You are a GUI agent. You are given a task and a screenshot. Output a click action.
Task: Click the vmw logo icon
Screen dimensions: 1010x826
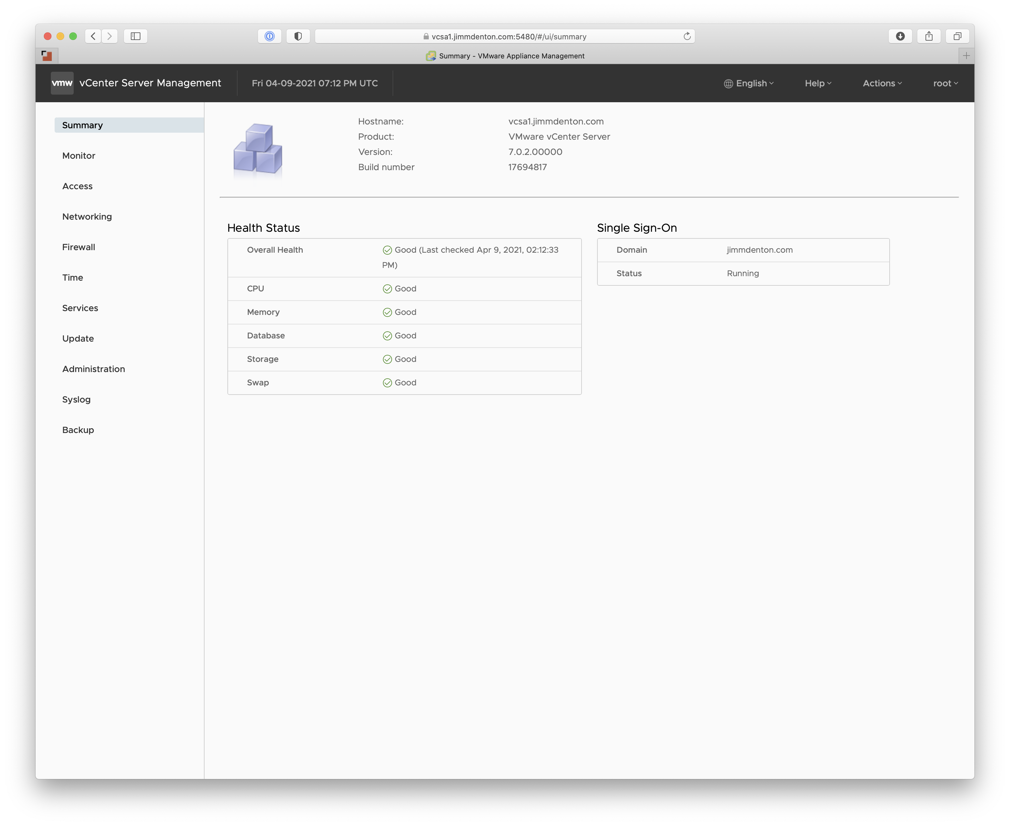coord(62,83)
